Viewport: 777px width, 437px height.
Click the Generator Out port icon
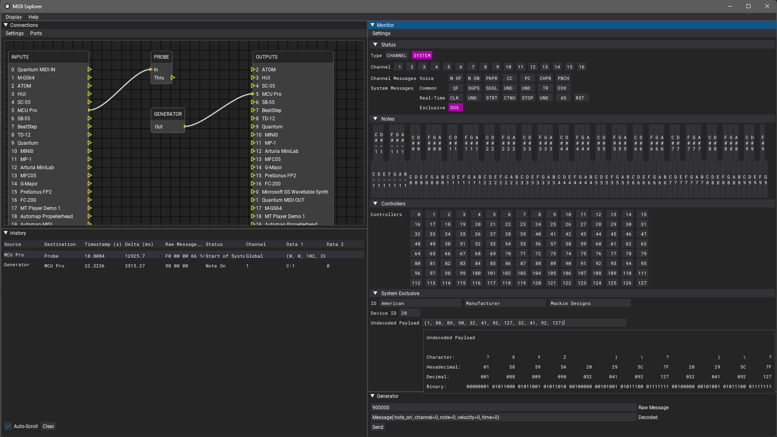185,126
